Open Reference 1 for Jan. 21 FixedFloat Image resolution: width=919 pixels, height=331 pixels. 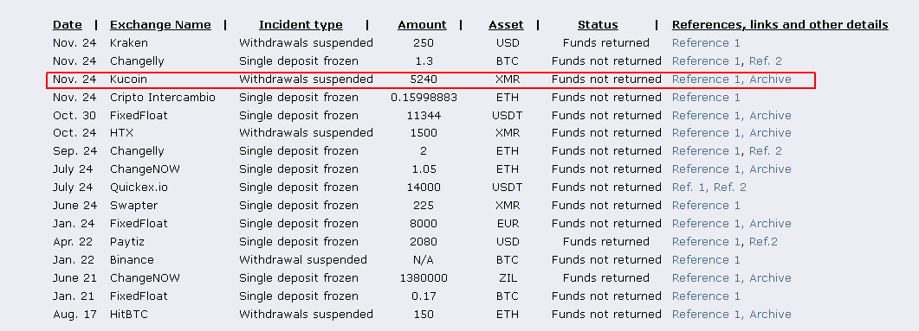coord(706,296)
